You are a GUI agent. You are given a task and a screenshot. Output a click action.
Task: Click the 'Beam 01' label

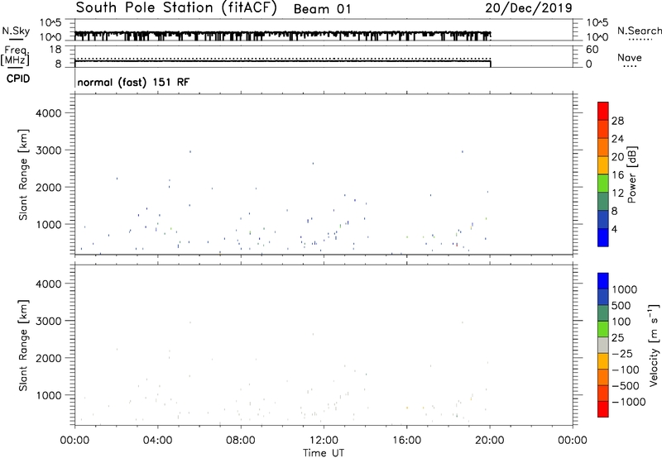[322, 9]
